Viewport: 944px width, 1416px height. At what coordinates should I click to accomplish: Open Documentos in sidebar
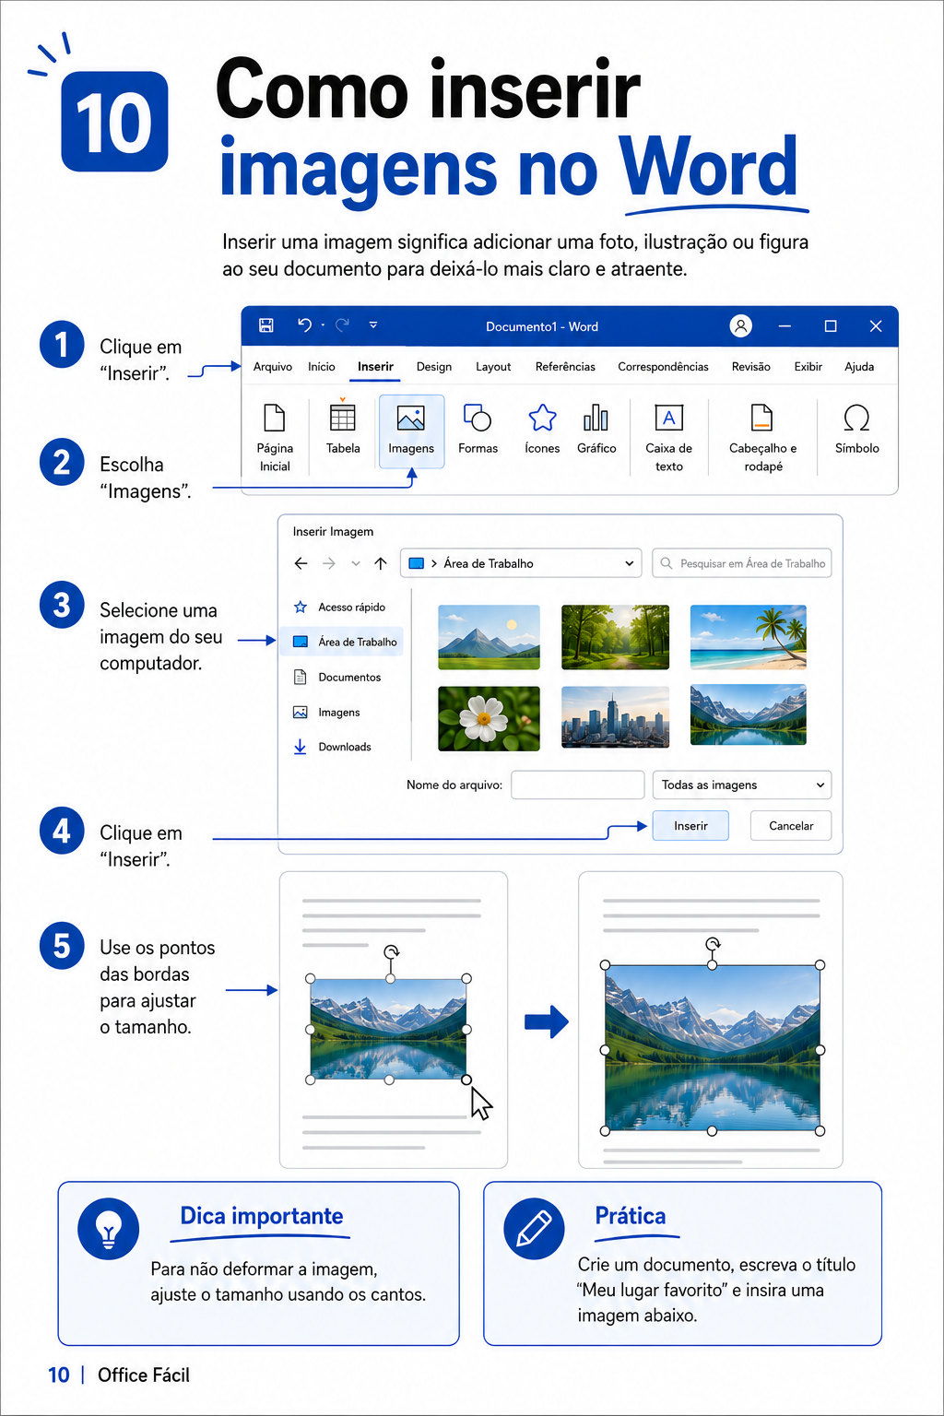(x=337, y=678)
